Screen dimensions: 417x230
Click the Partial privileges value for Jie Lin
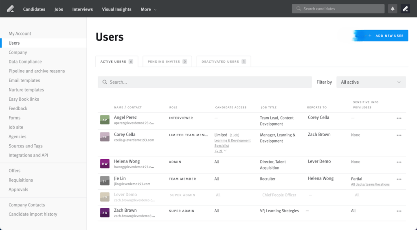(x=356, y=179)
